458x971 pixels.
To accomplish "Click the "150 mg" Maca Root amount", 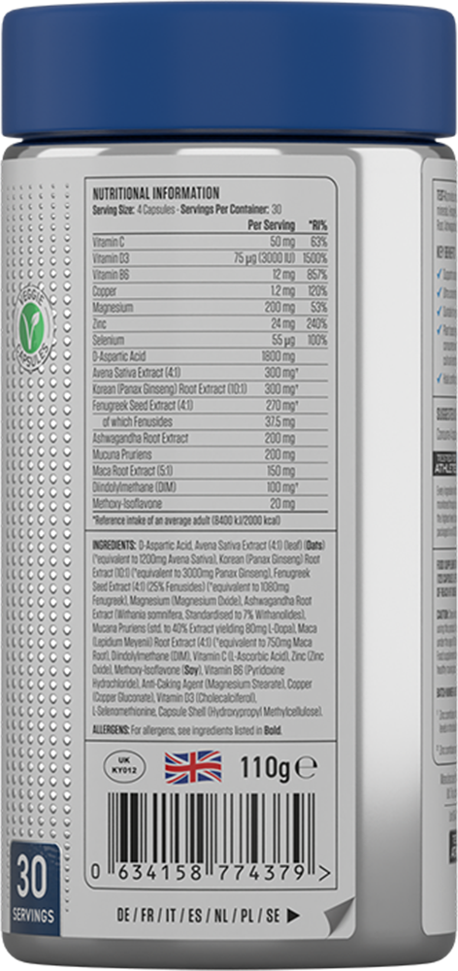I will pyautogui.click(x=281, y=471).
